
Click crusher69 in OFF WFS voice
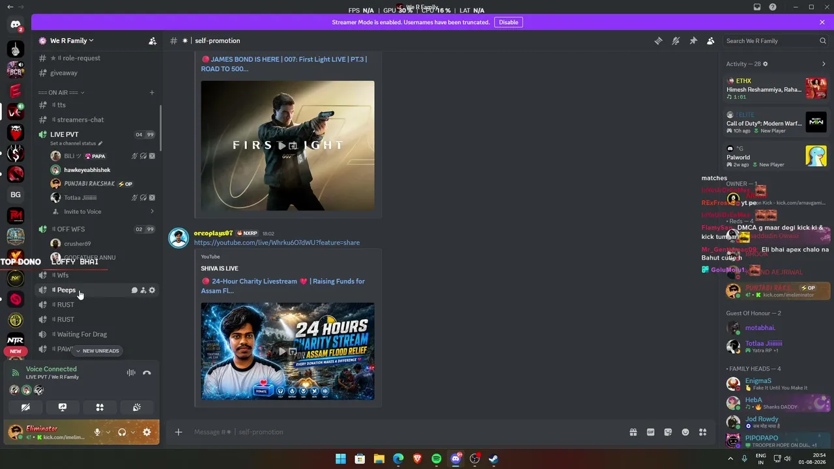tap(77, 244)
